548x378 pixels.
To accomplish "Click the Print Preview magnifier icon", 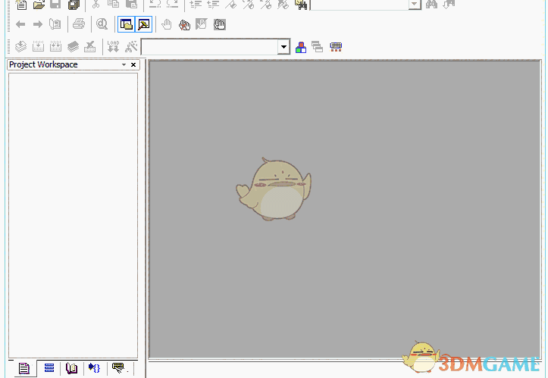I will [x=102, y=25].
